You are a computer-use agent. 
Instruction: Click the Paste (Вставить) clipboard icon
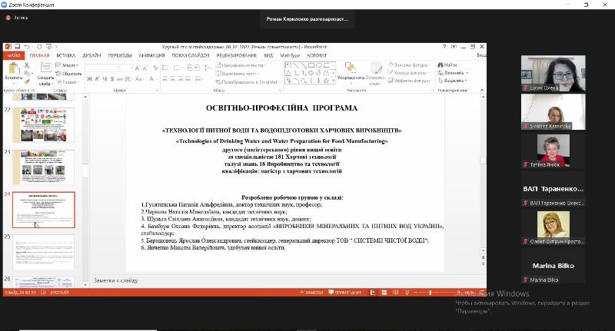(x=14, y=68)
